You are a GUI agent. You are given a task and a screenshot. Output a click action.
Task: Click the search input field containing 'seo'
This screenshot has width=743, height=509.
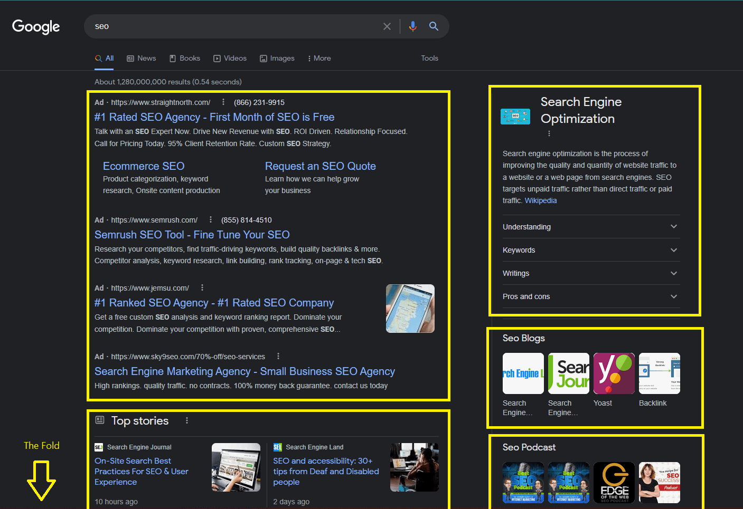tap(235, 26)
